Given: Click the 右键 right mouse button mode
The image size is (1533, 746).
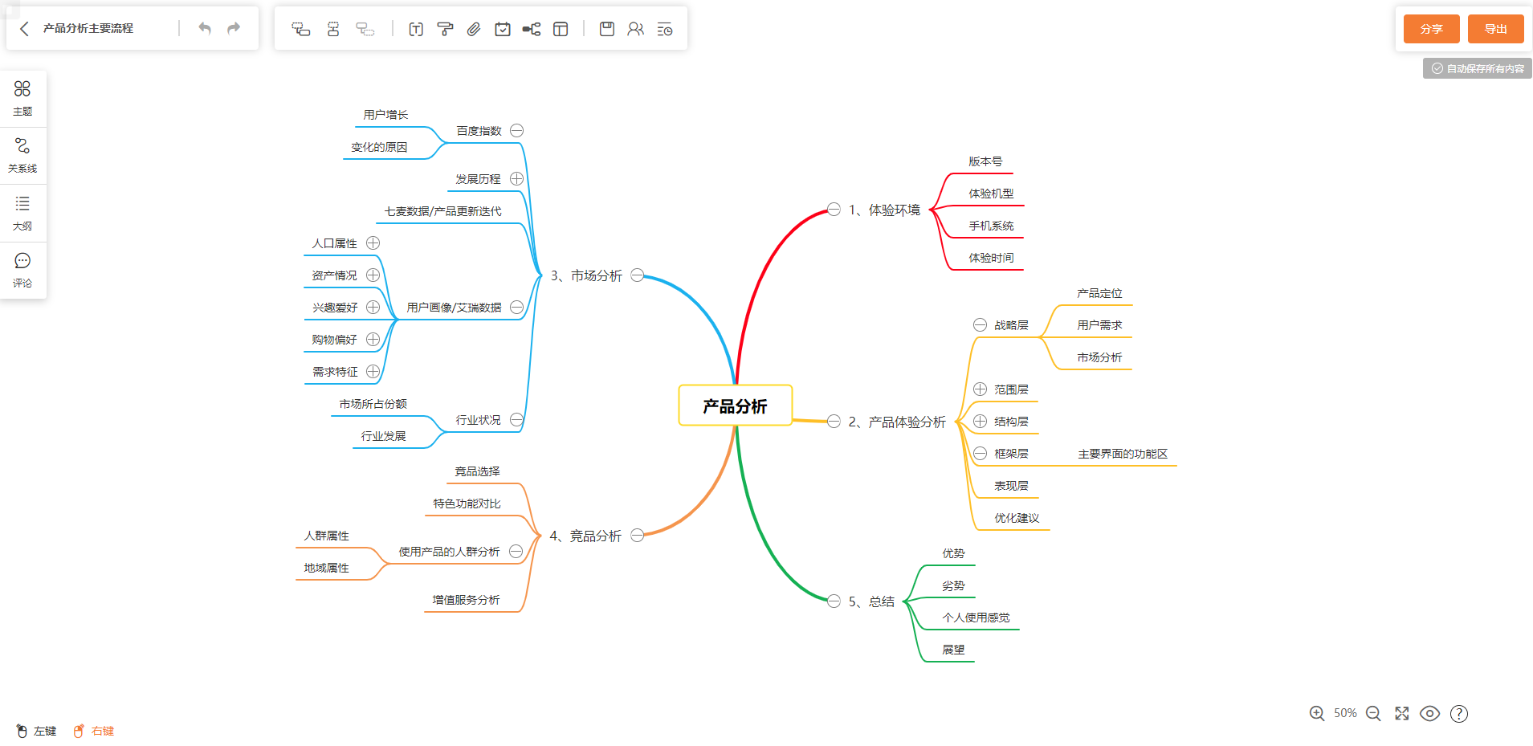Looking at the screenshot, I should (94, 731).
